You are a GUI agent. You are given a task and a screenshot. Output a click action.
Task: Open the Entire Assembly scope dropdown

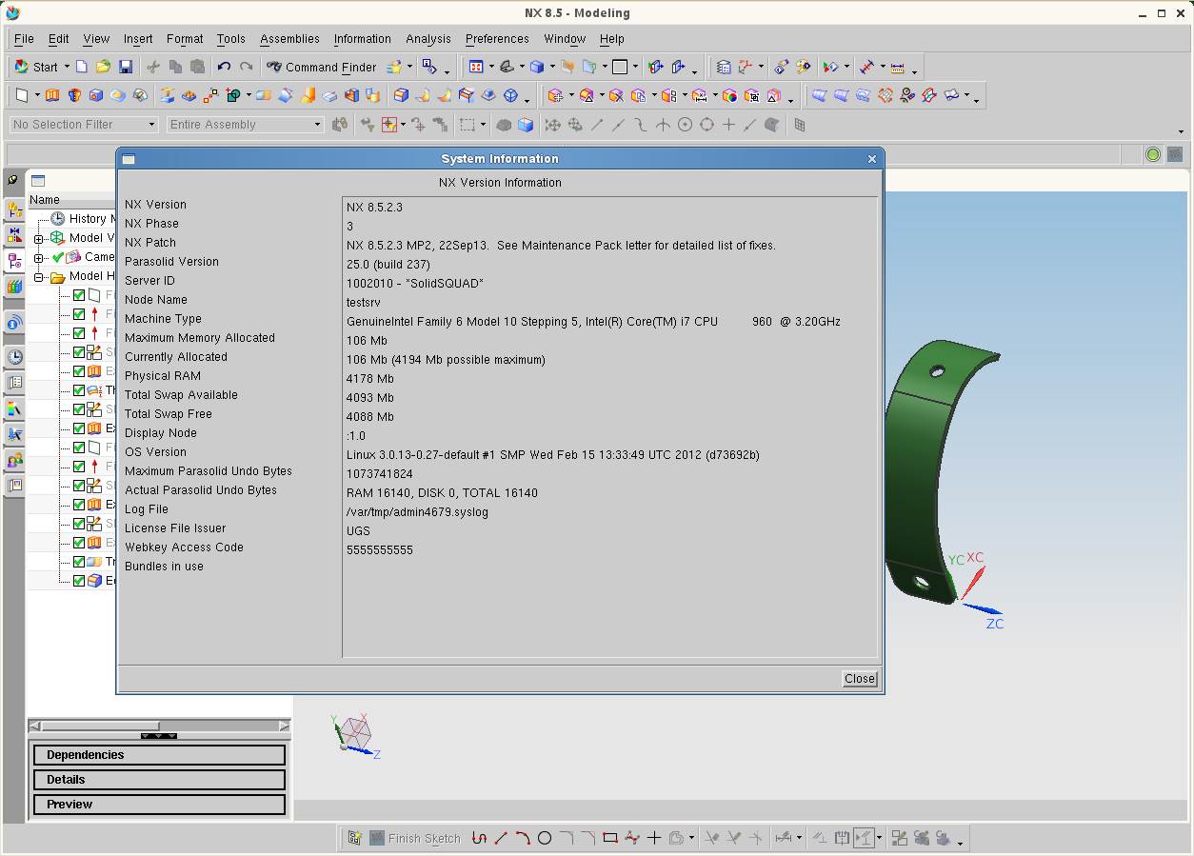(246, 125)
